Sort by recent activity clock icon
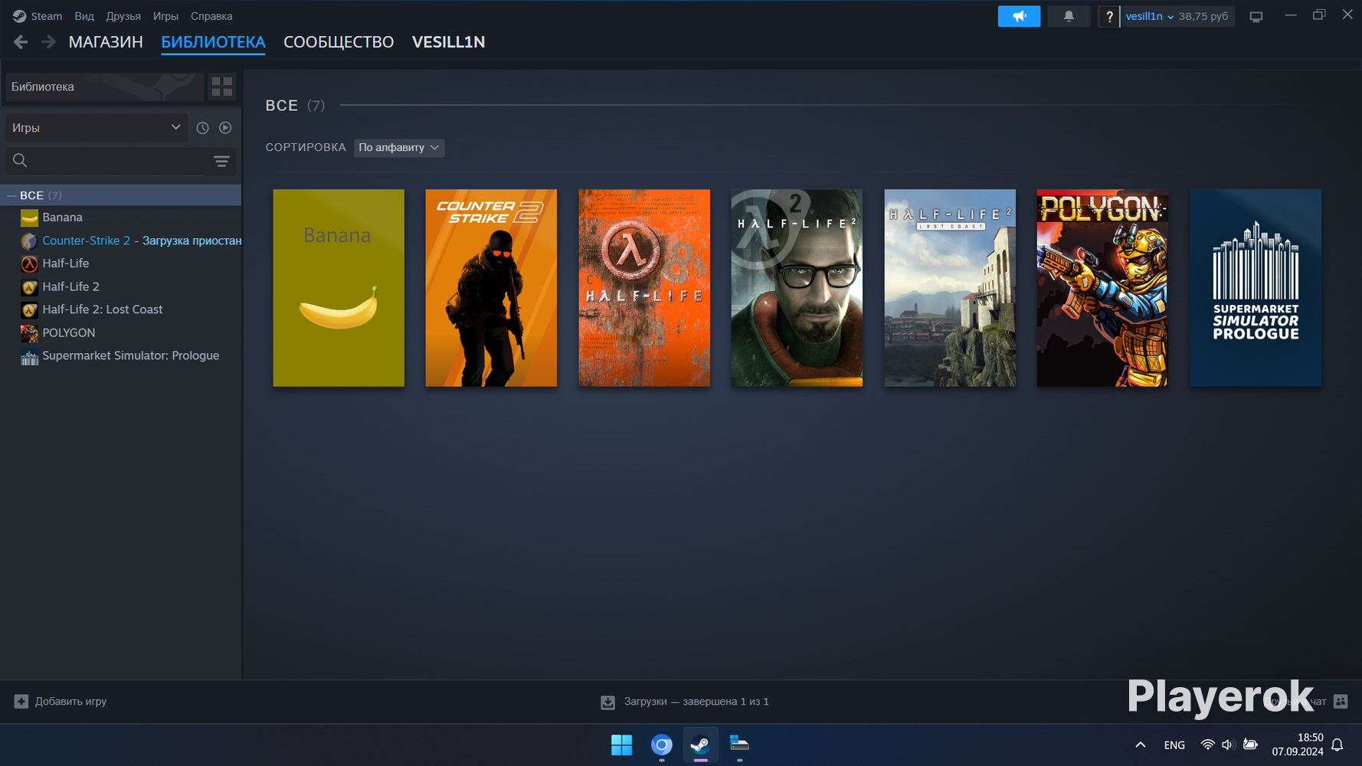Image resolution: width=1362 pixels, height=766 pixels. pyautogui.click(x=202, y=128)
